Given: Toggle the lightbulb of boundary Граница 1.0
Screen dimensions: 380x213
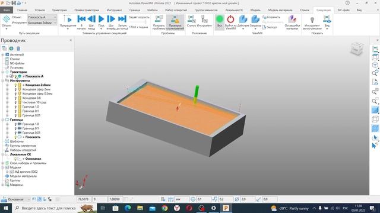Looking at the screenshot, I should point(15,124).
